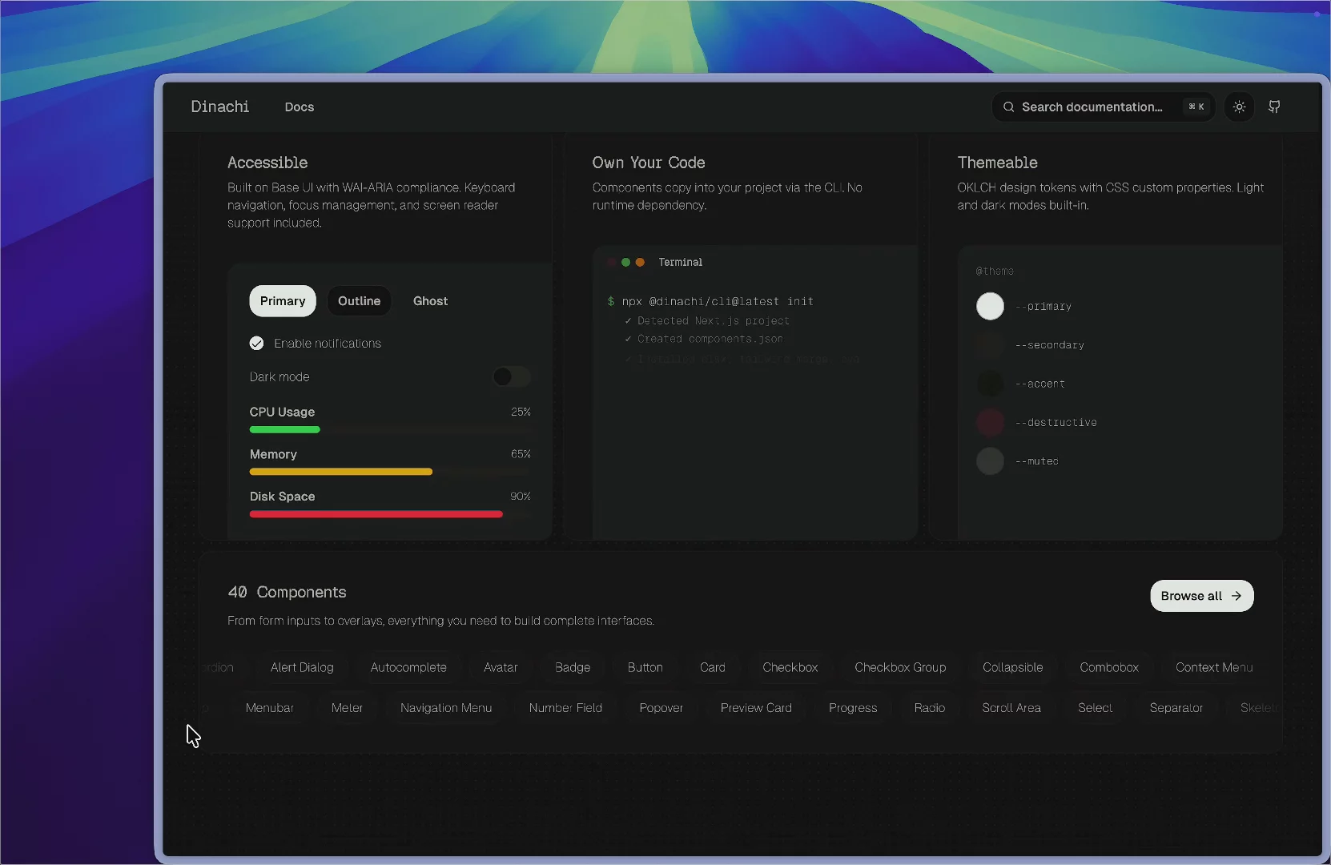The width and height of the screenshot is (1331, 865).
Task: Open the Card component
Action: click(x=713, y=667)
